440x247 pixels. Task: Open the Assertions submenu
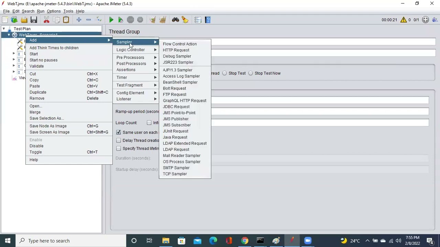pos(136,70)
